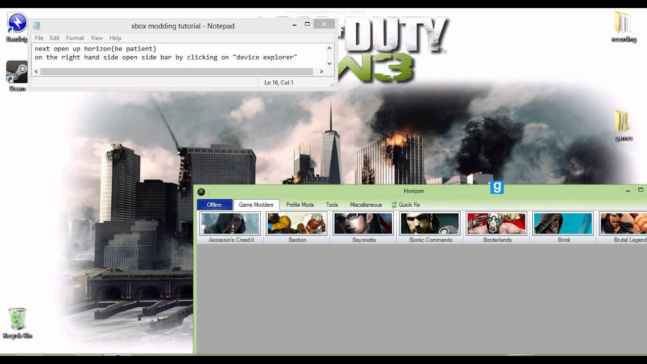The image size is (647, 364).
Task: Open Notepad's Format menu
Action: coord(75,38)
